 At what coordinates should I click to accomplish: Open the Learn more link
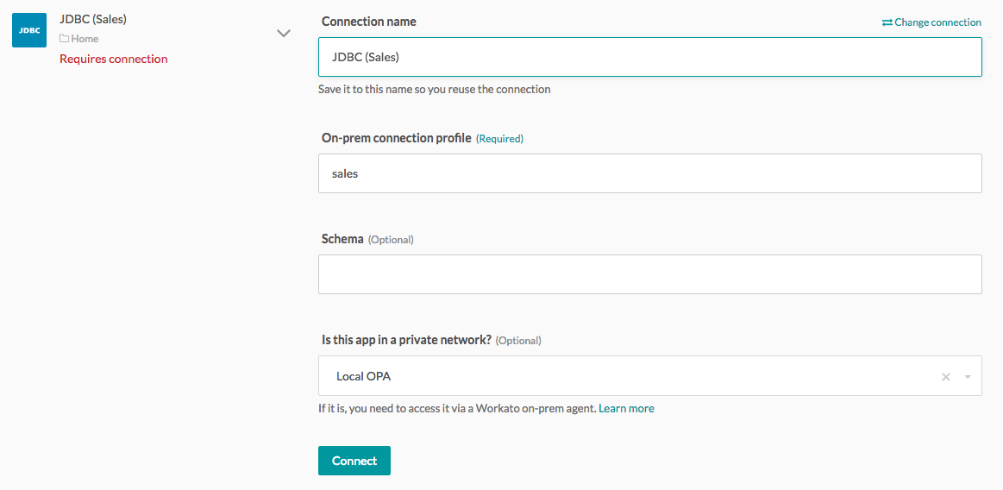626,408
